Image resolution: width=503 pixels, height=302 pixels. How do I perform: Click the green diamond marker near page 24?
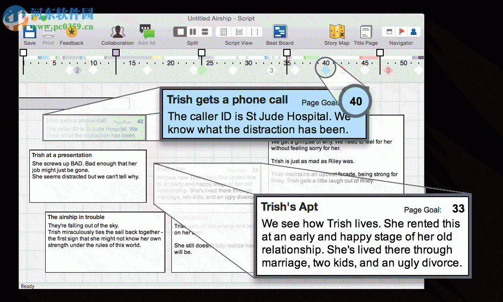[202, 70]
